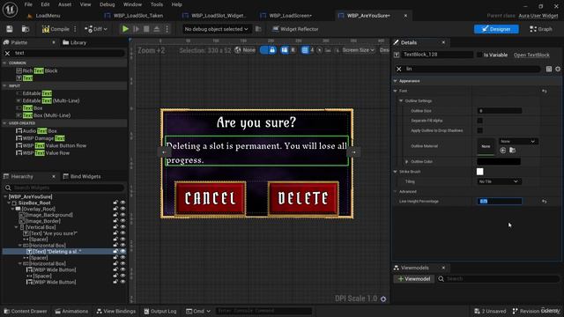Open the Tools menu

(x=157, y=4)
